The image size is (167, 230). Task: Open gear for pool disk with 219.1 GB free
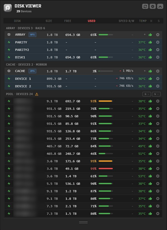click(158, 109)
